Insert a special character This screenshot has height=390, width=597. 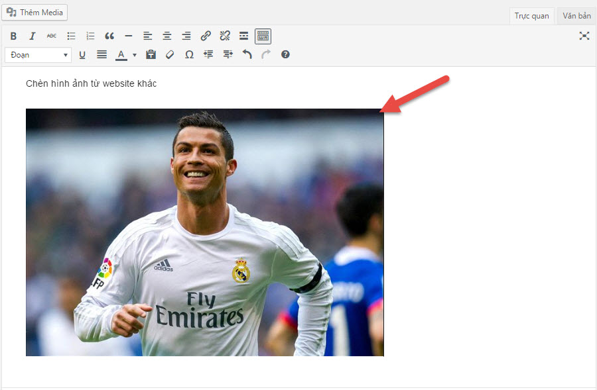189,54
